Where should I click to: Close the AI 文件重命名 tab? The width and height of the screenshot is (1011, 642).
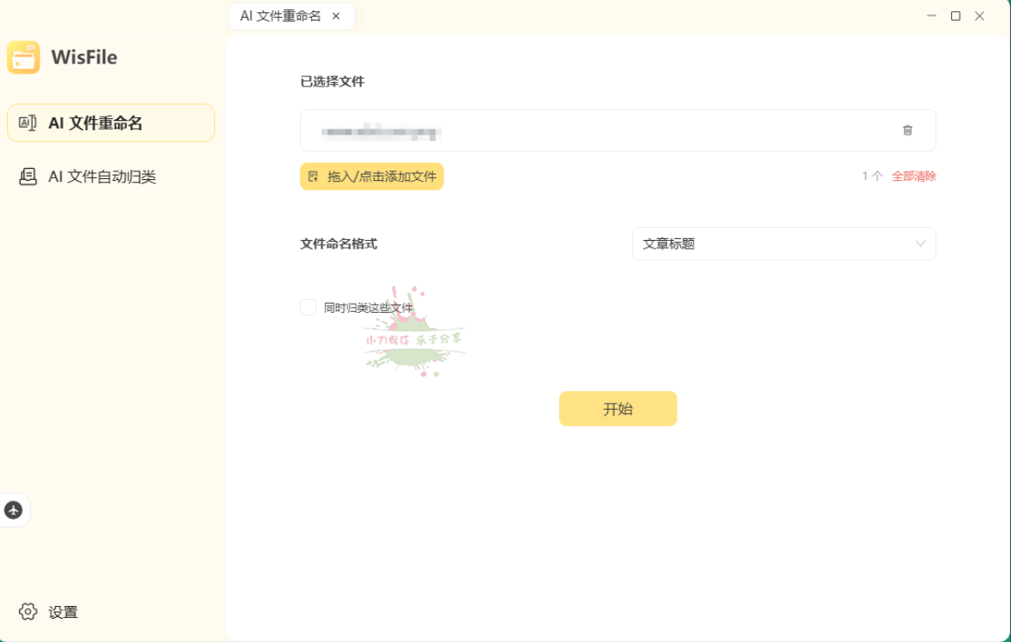[x=336, y=16]
